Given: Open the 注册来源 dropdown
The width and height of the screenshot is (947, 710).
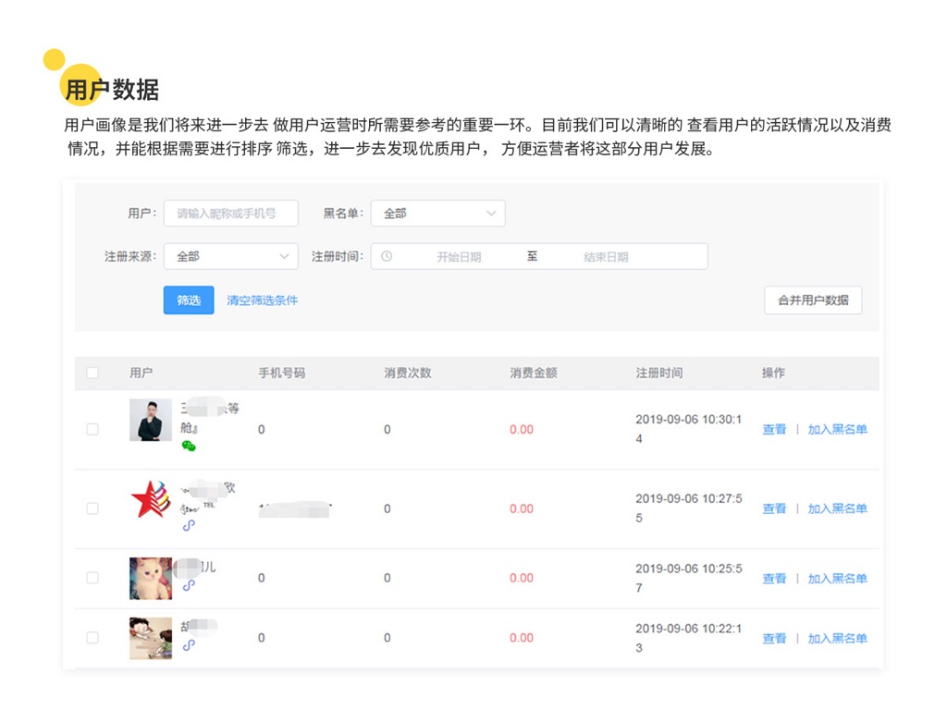Looking at the screenshot, I should click(230, 257).
